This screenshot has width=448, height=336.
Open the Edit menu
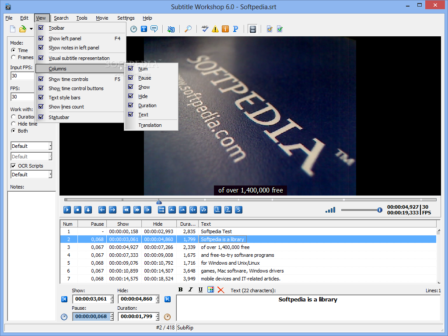(x=24, y=18)
